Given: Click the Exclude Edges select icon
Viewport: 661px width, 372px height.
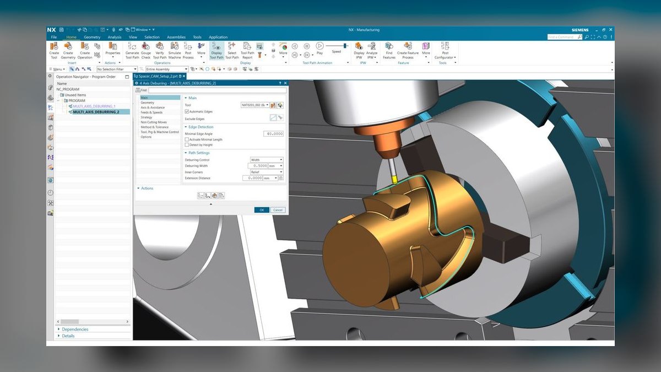Looking at the screenshot, I should (273, 118).
